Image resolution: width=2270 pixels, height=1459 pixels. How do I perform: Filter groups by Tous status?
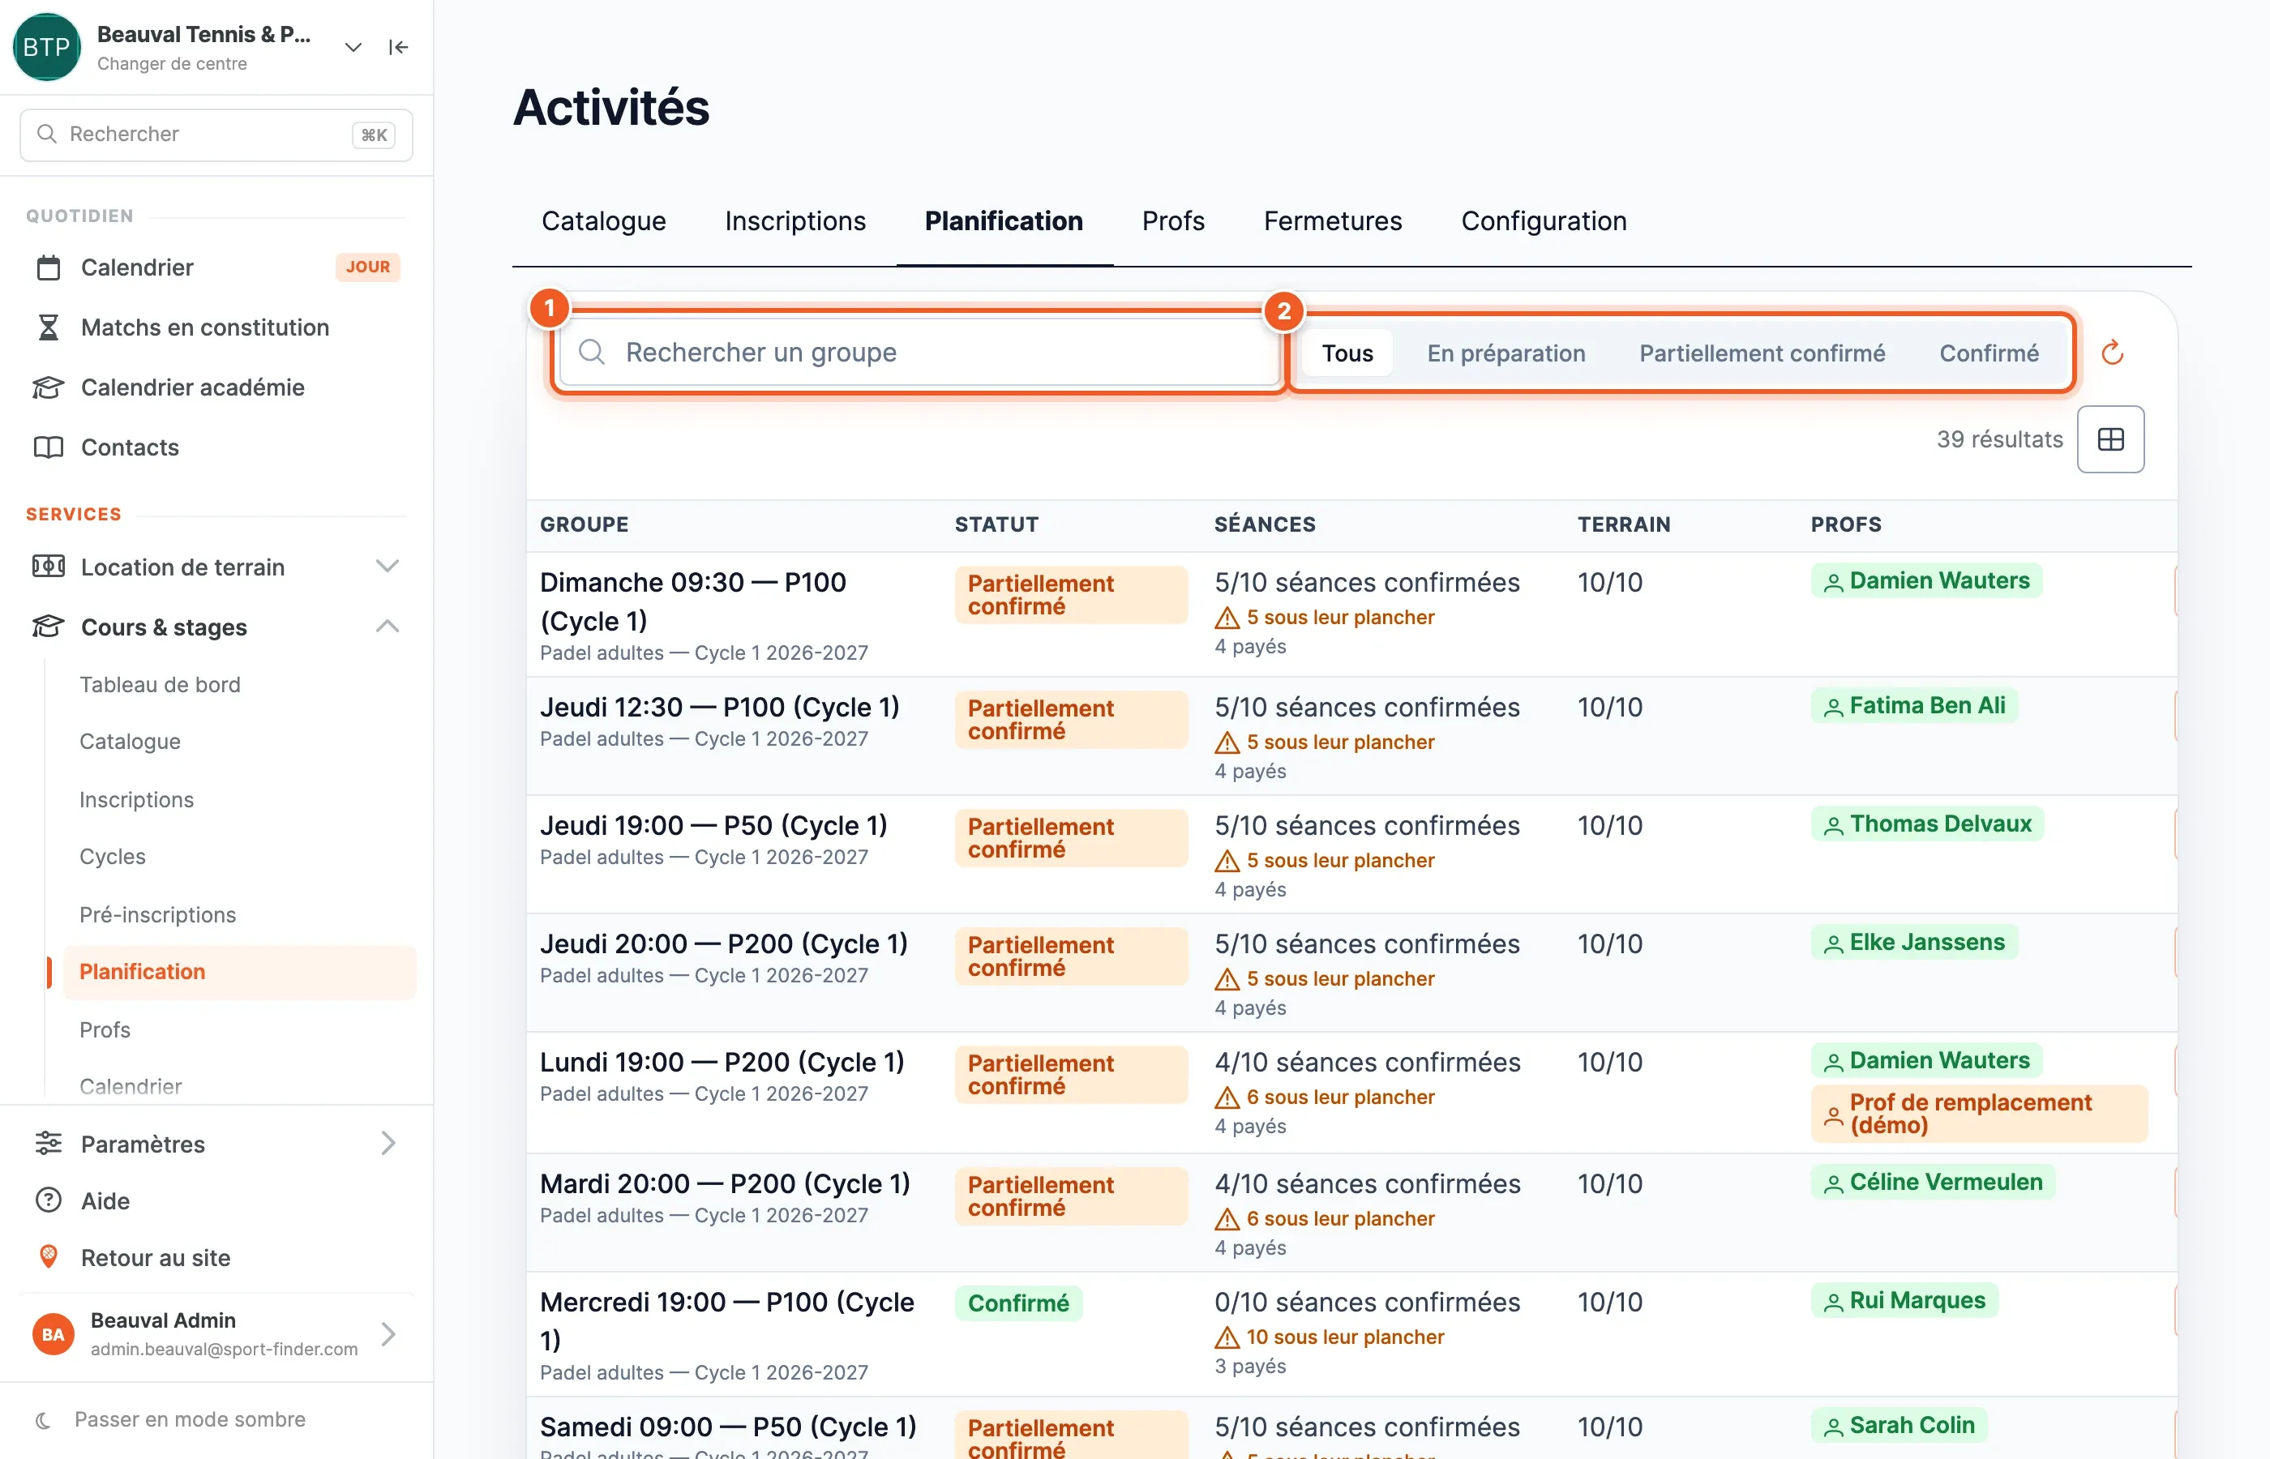(1347, 353)
